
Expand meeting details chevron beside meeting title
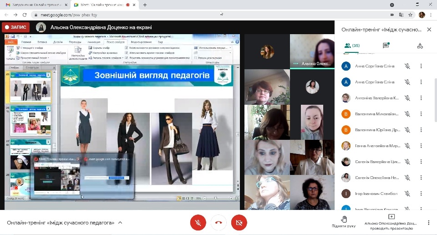point(120,223)
